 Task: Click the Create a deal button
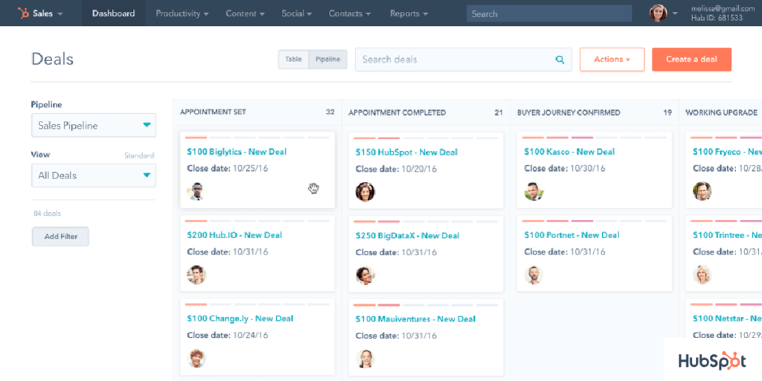pos(691,60)
